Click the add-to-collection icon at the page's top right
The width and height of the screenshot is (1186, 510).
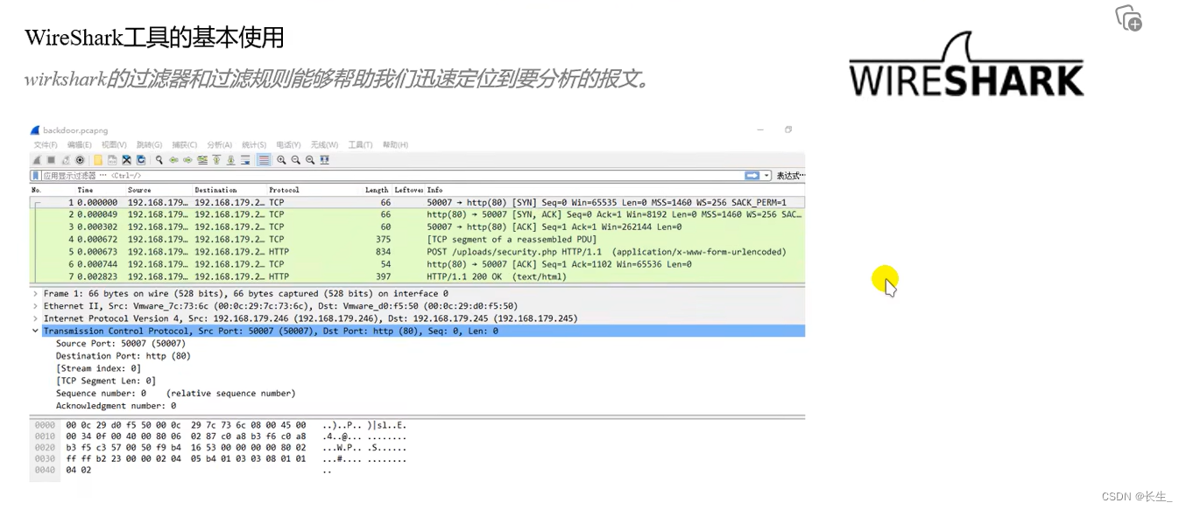[x=1128, y=17]
